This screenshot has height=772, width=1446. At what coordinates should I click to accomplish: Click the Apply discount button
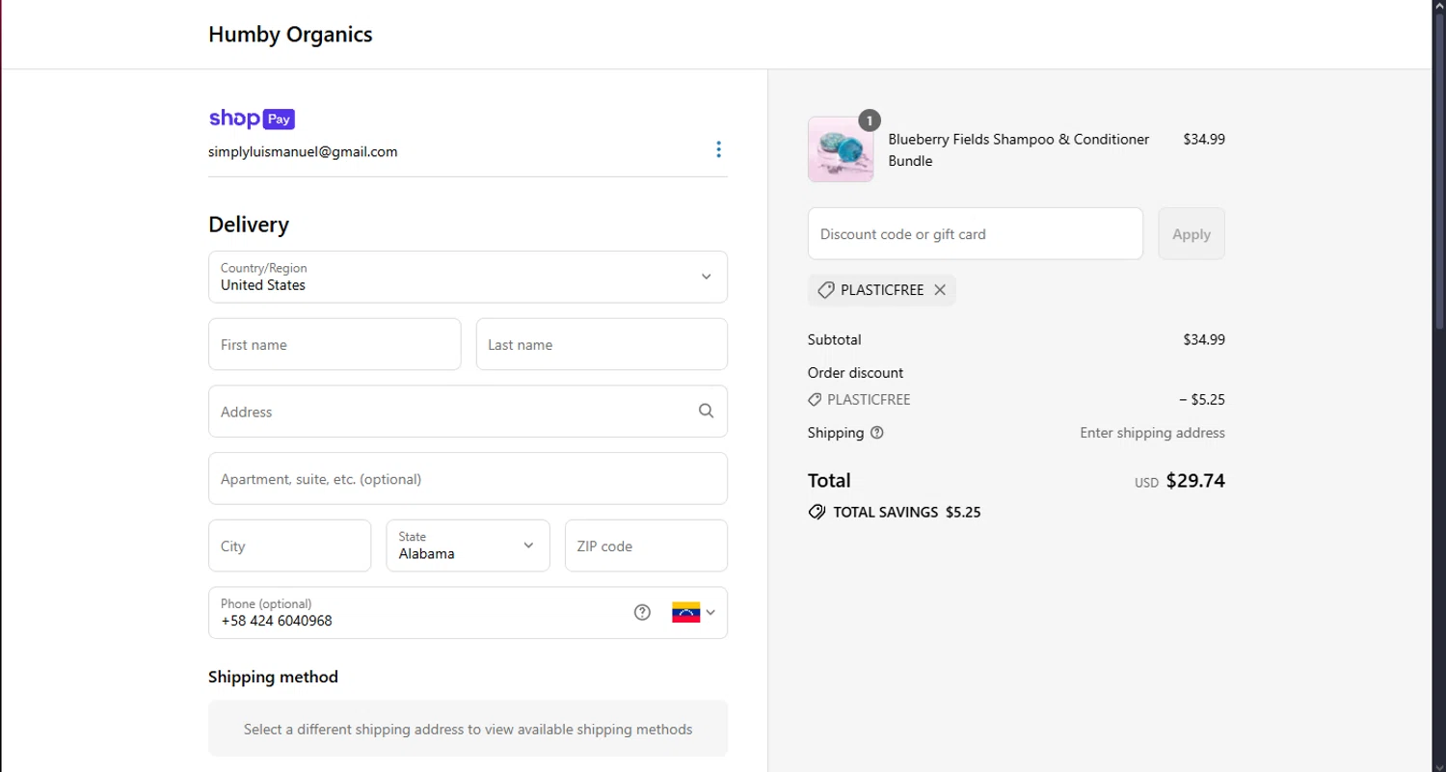tap(1192, 233)
